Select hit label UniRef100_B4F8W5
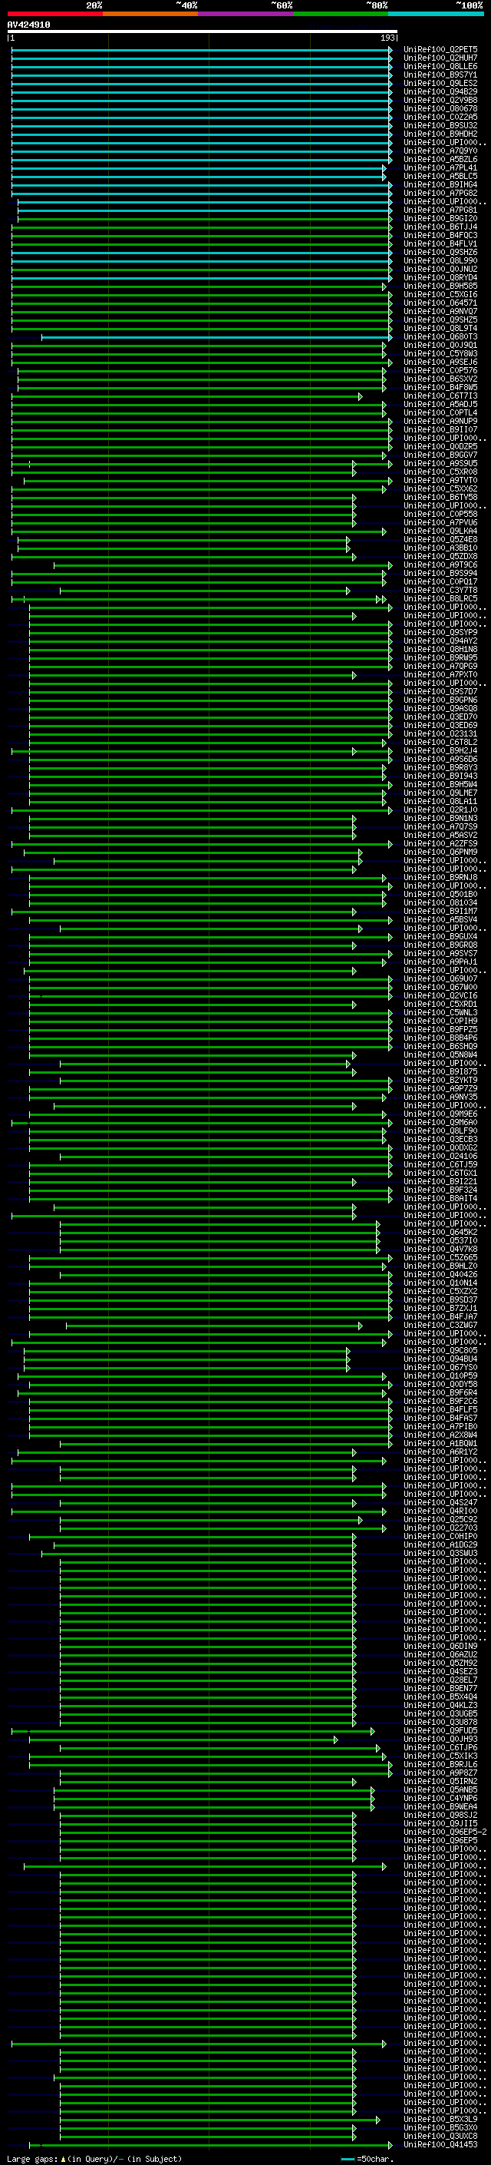 point(440,387)
